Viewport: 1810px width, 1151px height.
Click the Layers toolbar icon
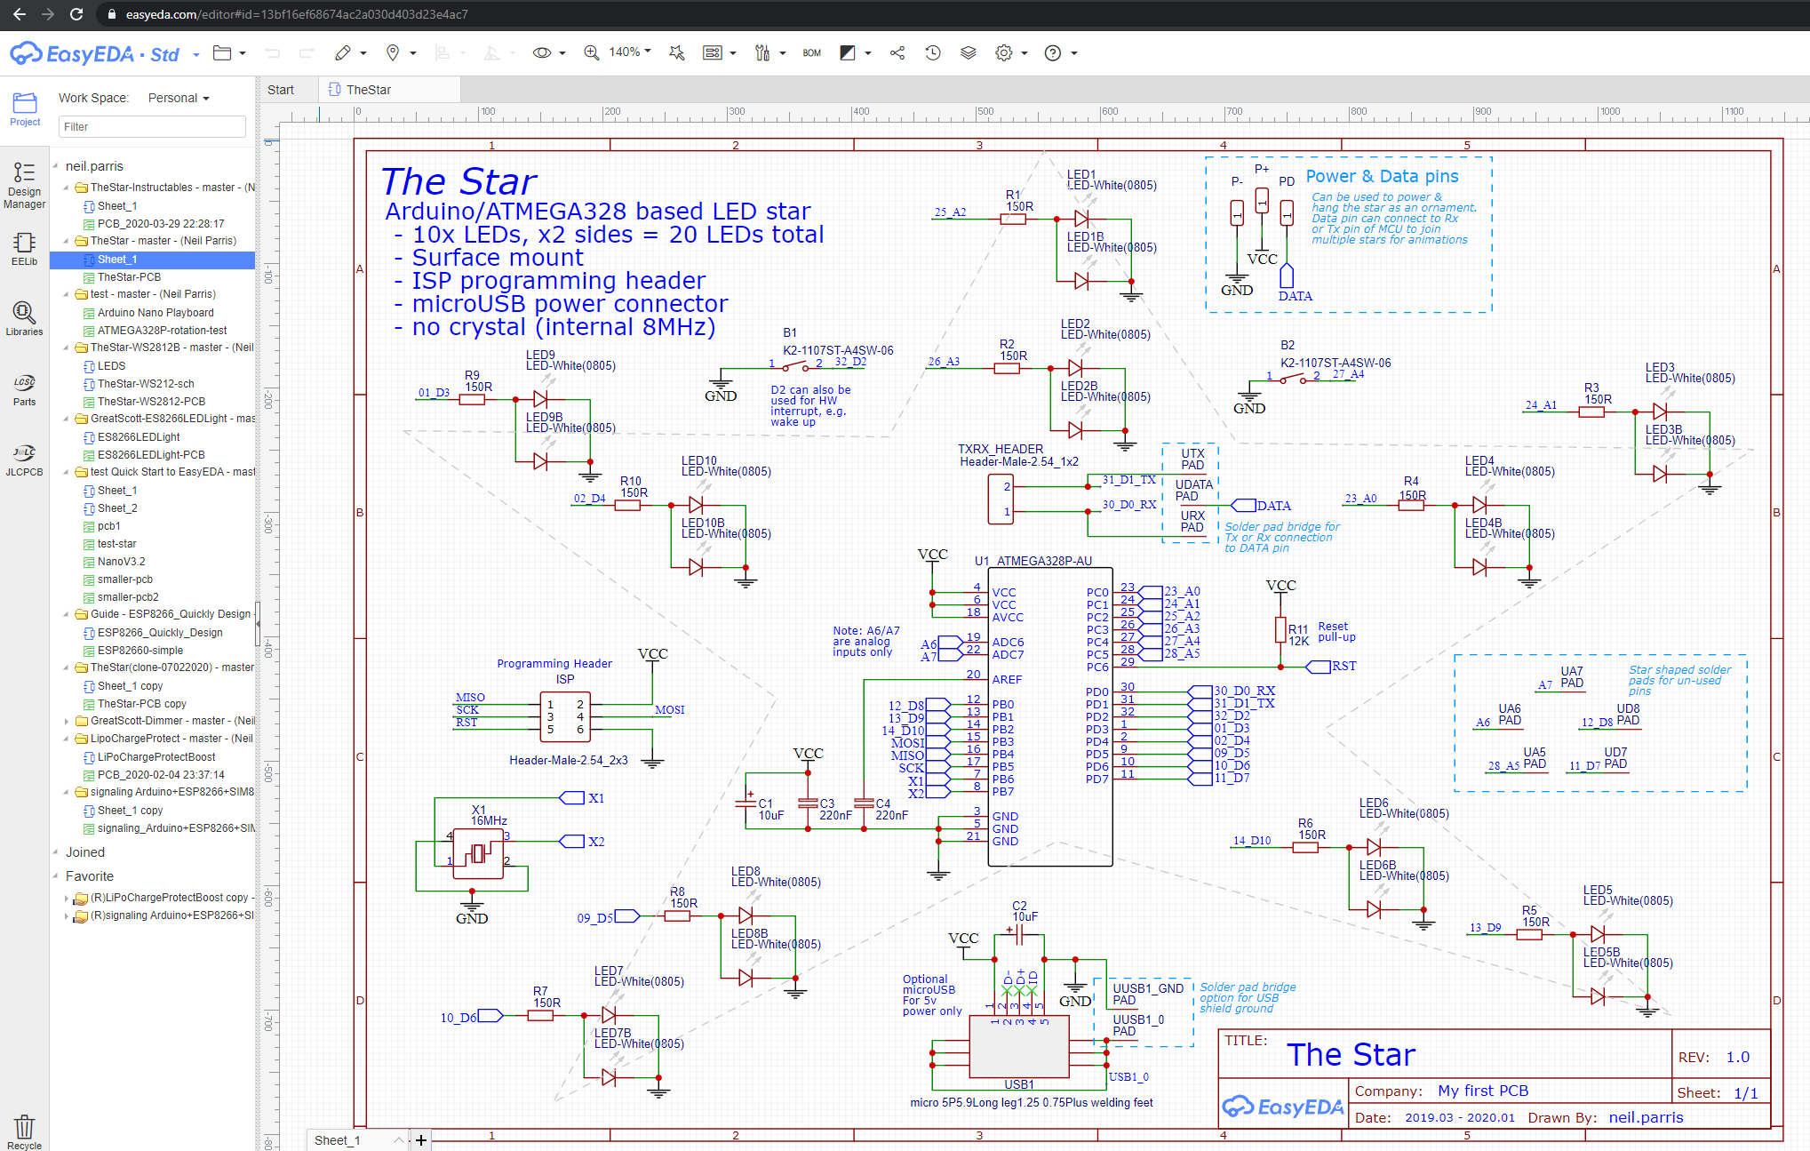(x=968, y=53)
